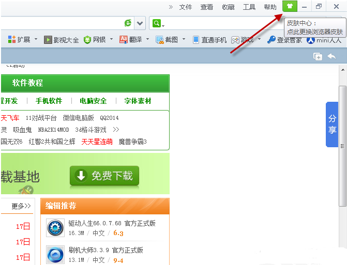The image size is (347, 265).
Task: Click the scrollbar up arrow
Action: (x=343, y=70)
